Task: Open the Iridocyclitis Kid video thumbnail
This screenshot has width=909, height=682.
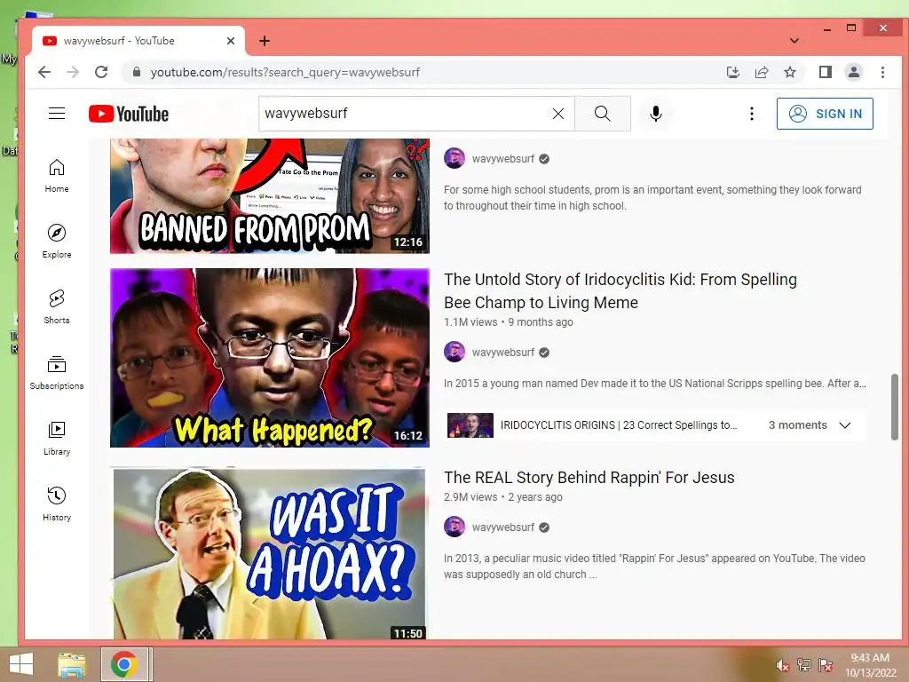Action: point(270,358)
